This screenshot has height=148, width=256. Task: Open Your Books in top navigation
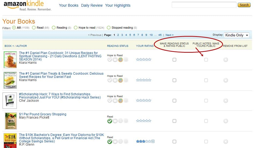click(69, 5)
